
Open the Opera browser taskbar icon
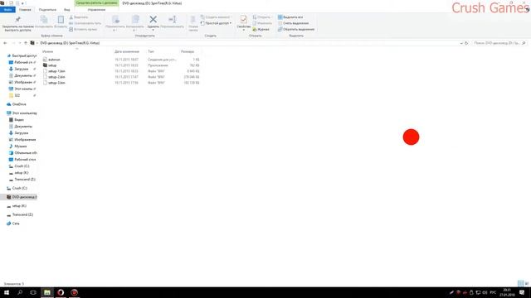[61, 292]
